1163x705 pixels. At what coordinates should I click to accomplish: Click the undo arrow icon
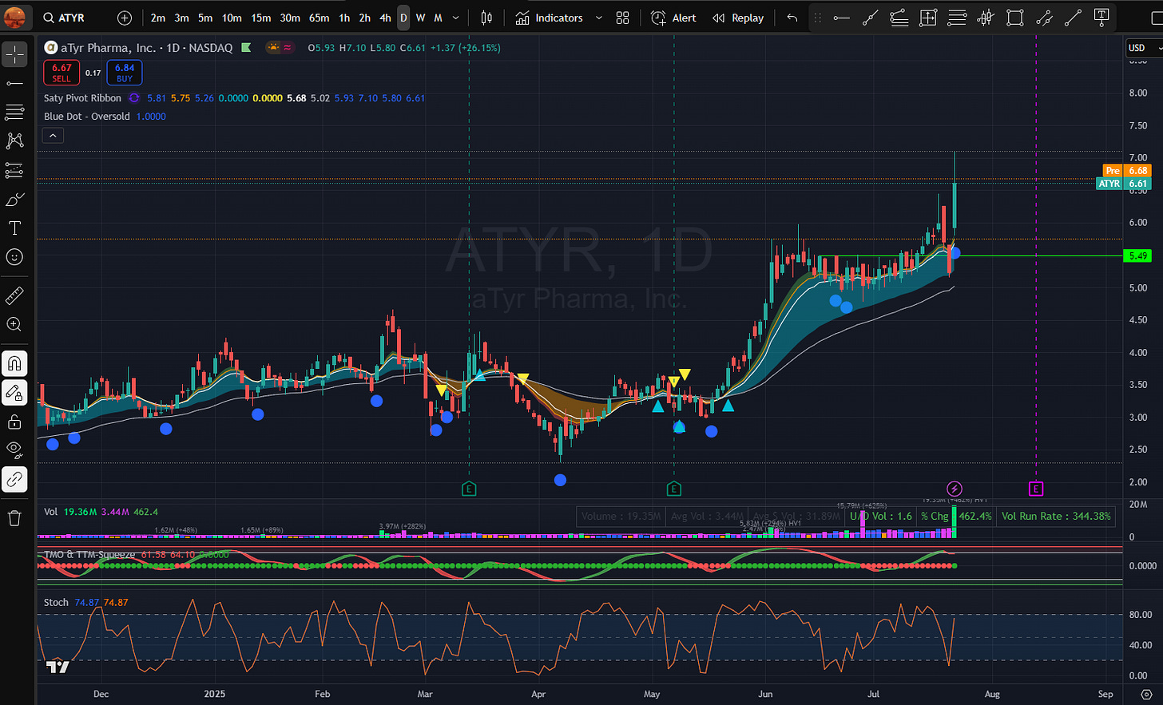coord(792,18)
